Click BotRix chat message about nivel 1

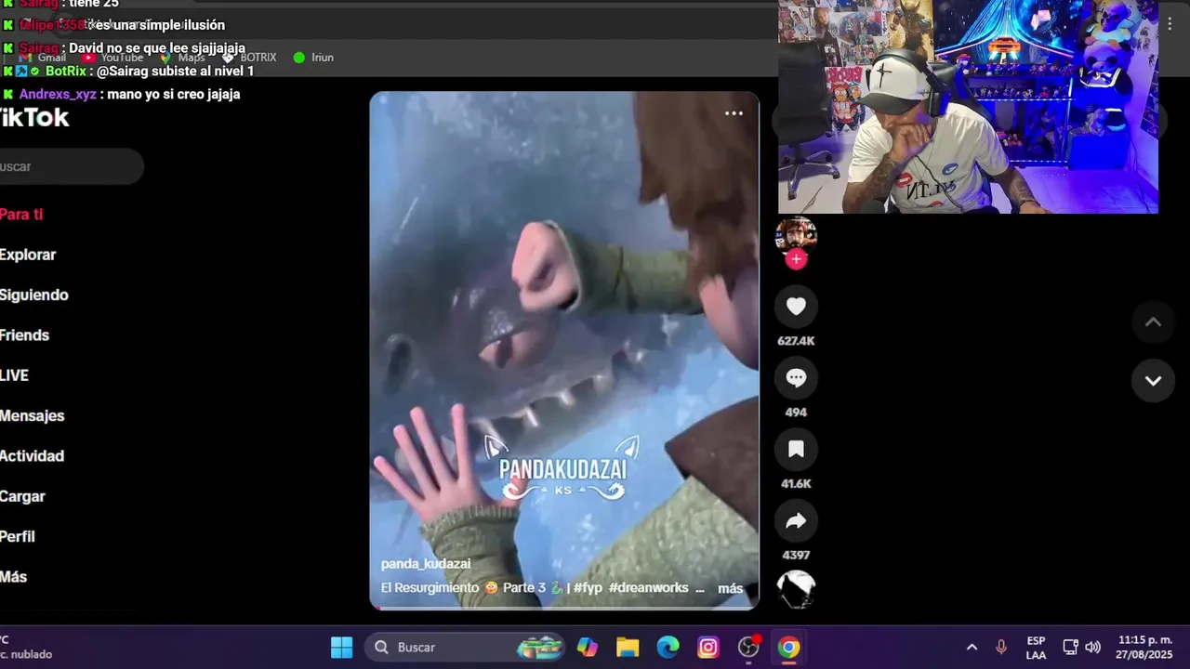(127, 71)
